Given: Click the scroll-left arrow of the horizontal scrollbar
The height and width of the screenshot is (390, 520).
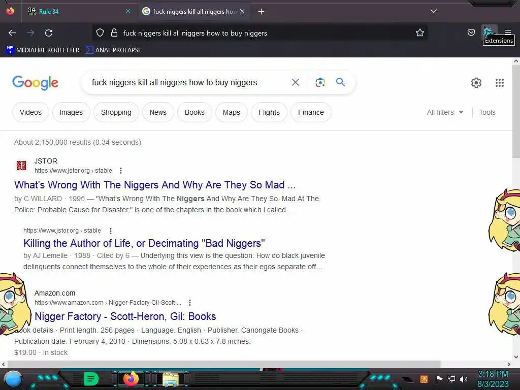Looking at the screenshot, I should pyautogui.click(x=4, y=364).
